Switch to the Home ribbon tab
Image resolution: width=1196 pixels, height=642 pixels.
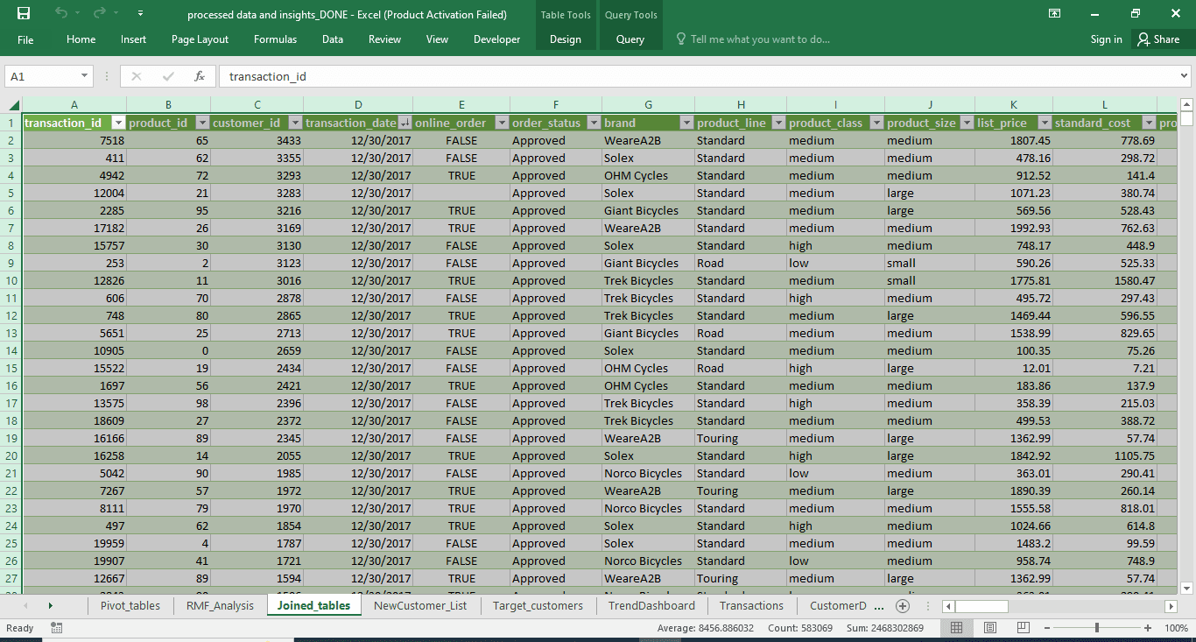81,39
